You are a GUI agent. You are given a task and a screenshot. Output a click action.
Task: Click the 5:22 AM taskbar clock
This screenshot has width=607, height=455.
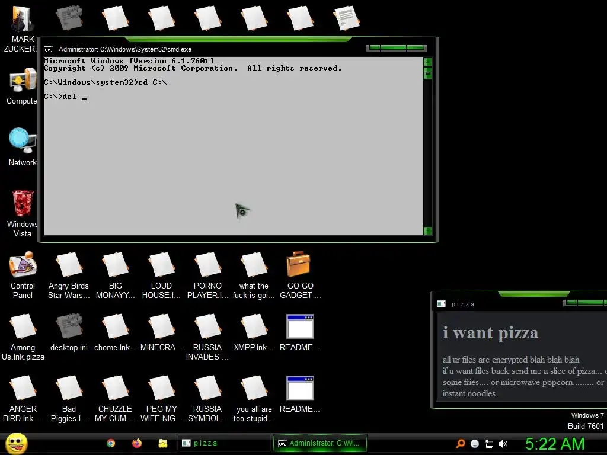pyautogui.click(x=555, y=444)
